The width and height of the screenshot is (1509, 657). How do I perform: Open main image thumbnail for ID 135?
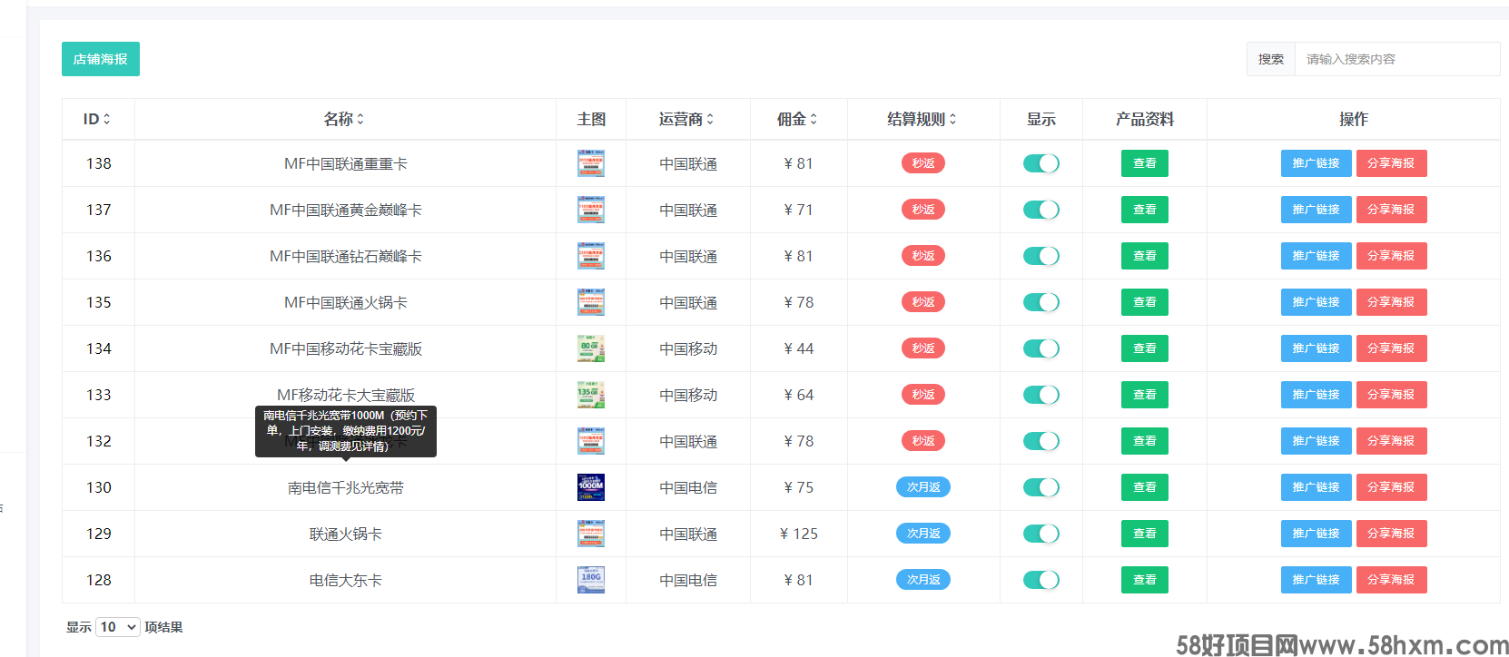coord(591,302)
